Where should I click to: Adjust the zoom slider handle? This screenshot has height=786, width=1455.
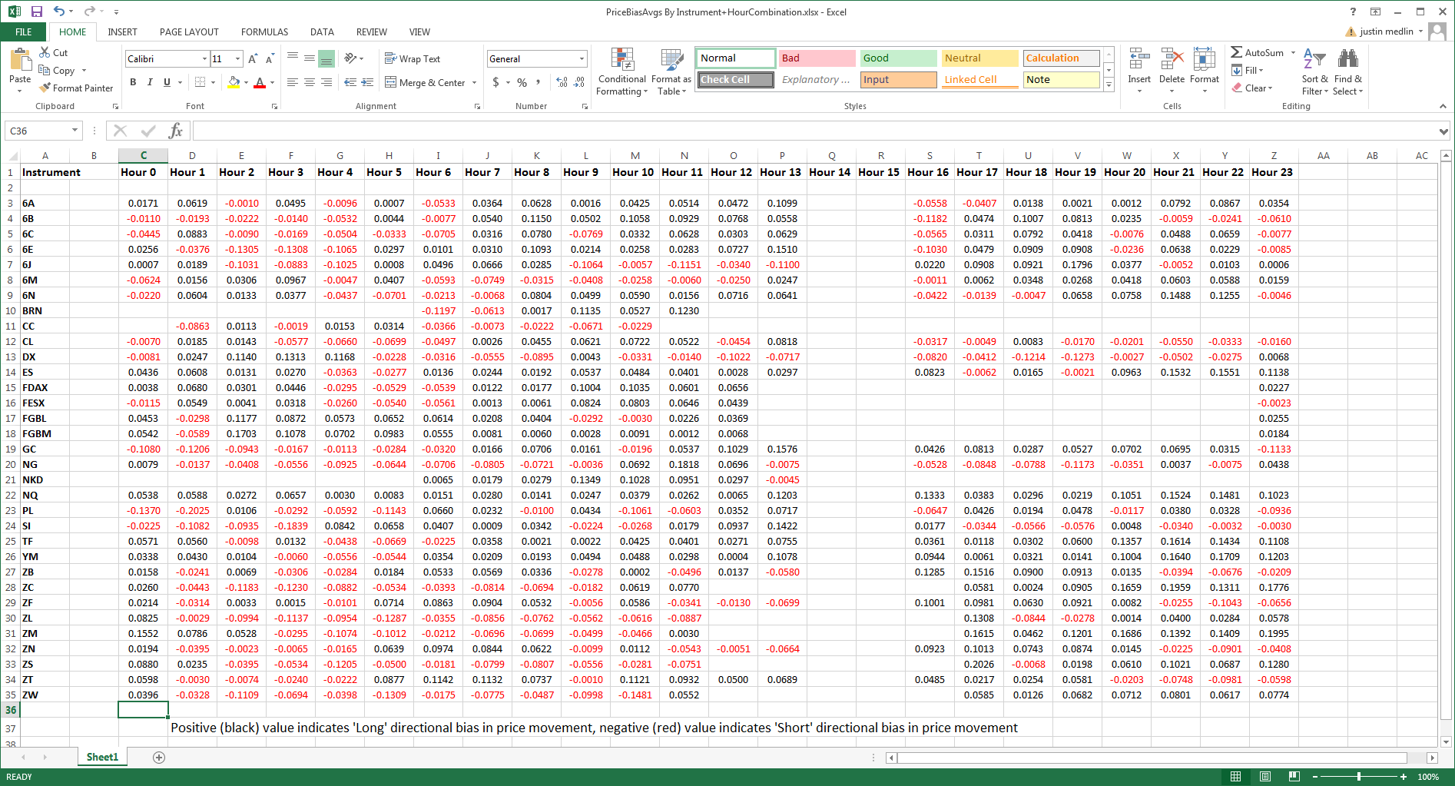click(1359, 777)
